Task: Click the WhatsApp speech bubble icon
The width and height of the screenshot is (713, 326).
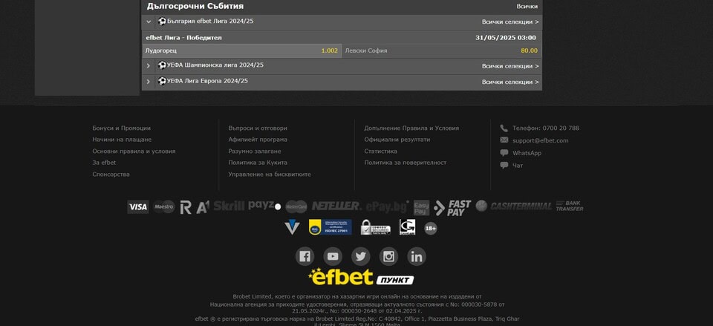Action: point(504,153)
